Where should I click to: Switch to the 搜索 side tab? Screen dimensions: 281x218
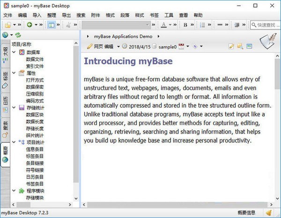(x=5, y=130)
